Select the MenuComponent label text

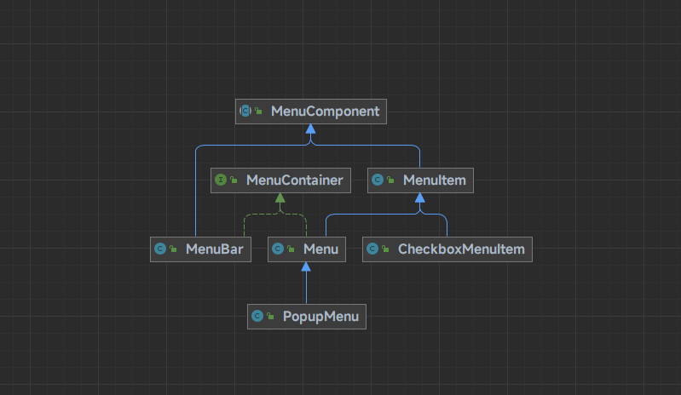click(325, 112)
